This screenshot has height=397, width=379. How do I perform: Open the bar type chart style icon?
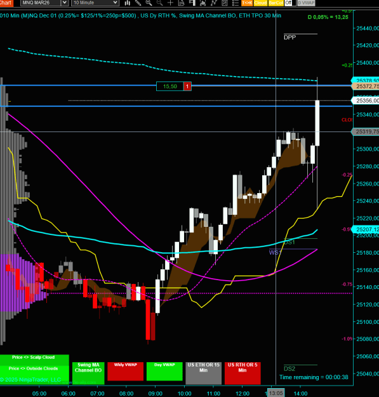[x=127, y=3]
